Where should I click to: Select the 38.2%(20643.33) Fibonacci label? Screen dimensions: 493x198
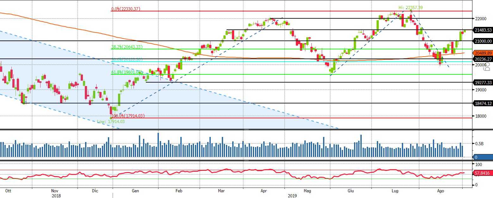[127, 47]
